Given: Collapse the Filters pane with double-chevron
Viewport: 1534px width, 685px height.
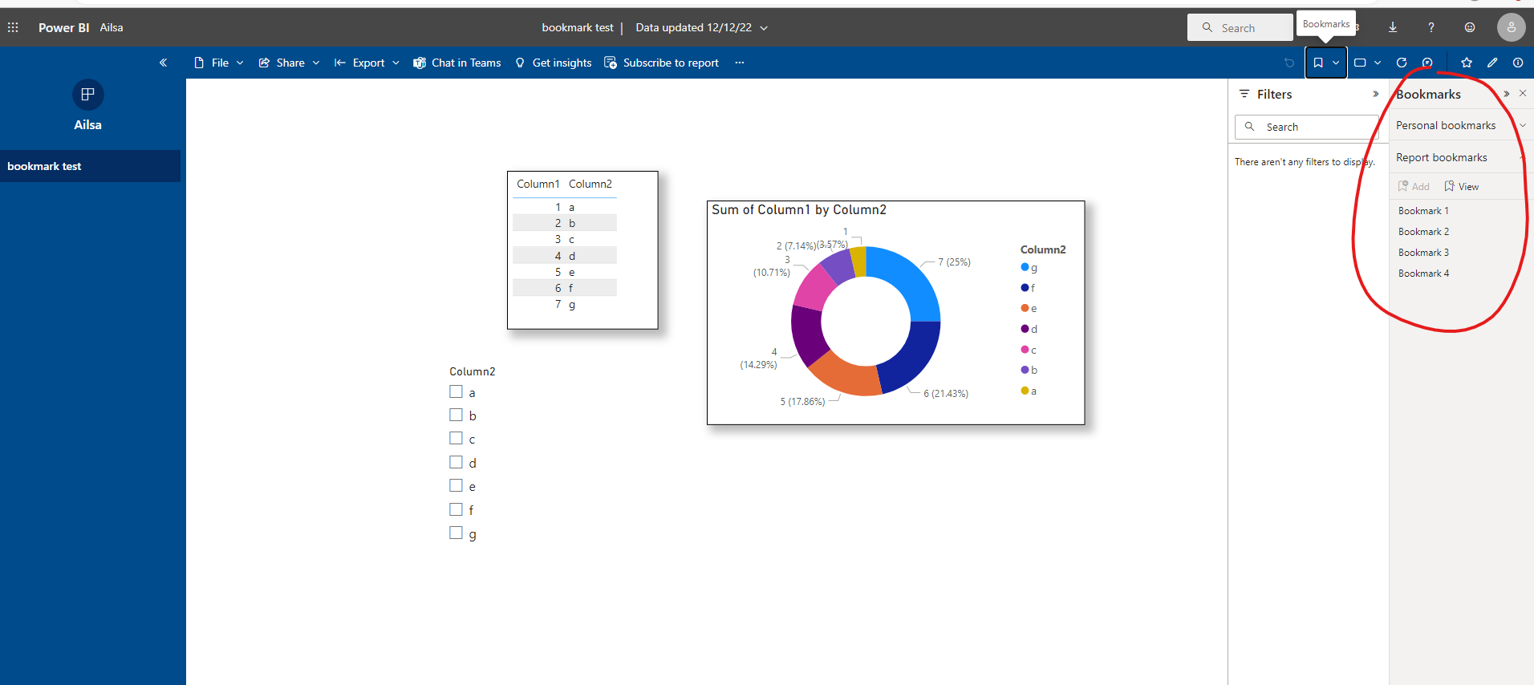Looking at the screenshot, I should [1376, 94].
